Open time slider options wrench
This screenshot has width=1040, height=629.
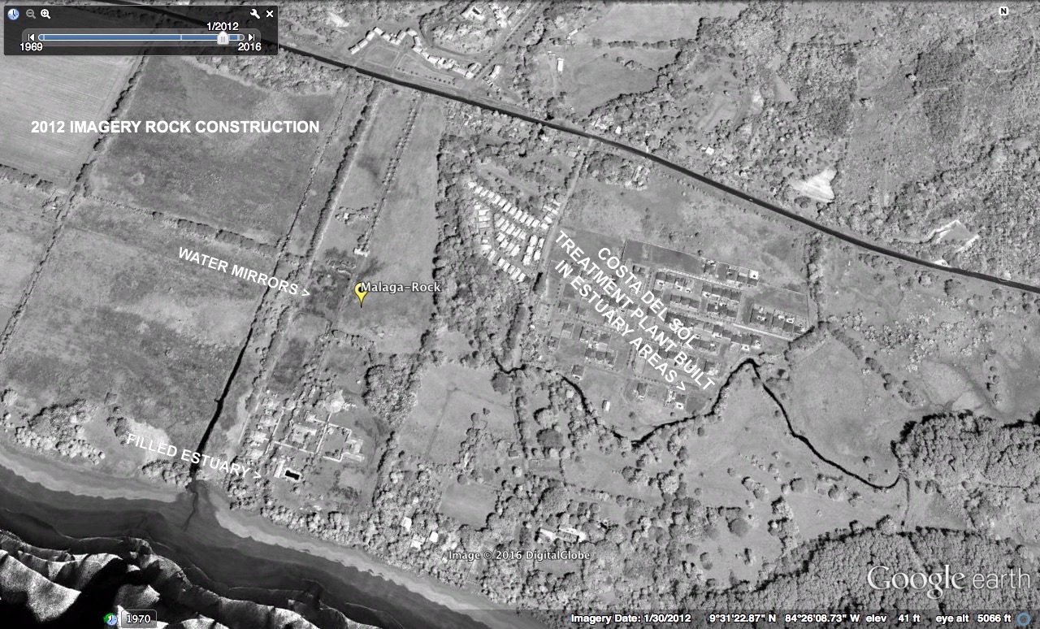click(255, 14)
